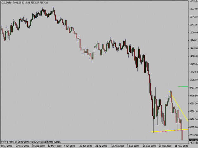This screenshot has width=198, height=148.
Task: Click the current price tag 7553.22
Action: coord(193,140)
